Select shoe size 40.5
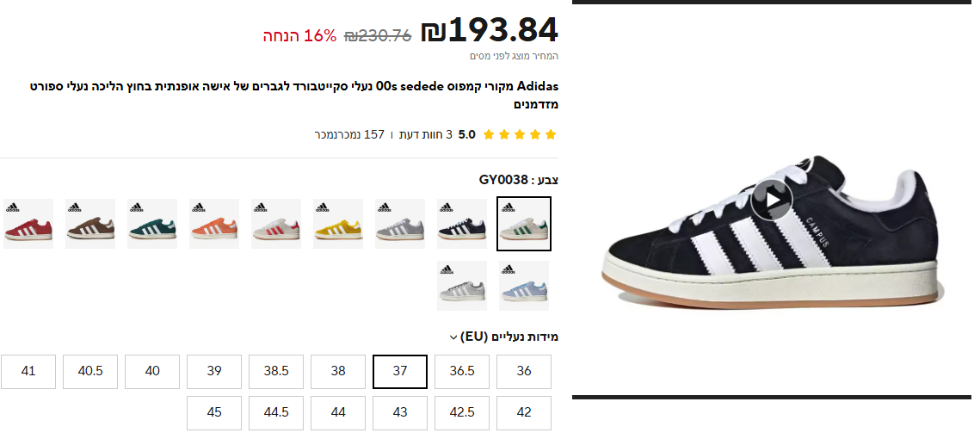Viewport: 974px width, 445px height. click(x=90, y=372)
